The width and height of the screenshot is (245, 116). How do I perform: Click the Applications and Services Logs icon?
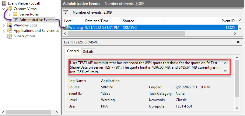pyautogui.click(x=10, y=31)
